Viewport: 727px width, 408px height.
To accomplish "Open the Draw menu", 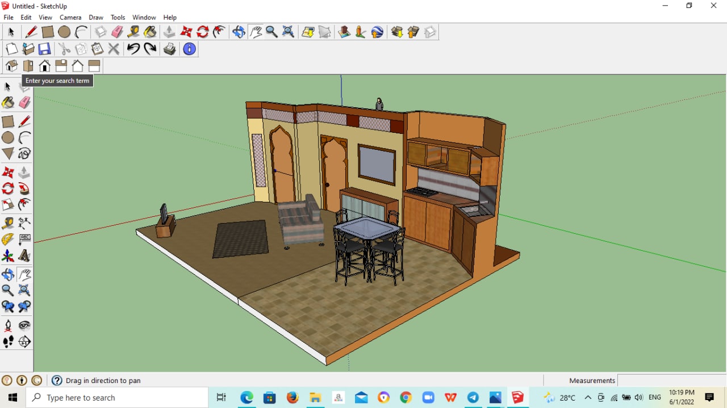I will point(96,18).
